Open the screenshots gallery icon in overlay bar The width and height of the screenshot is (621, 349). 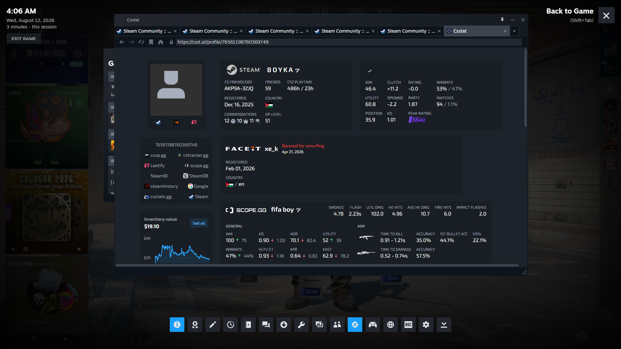click(x=319, y=324)
